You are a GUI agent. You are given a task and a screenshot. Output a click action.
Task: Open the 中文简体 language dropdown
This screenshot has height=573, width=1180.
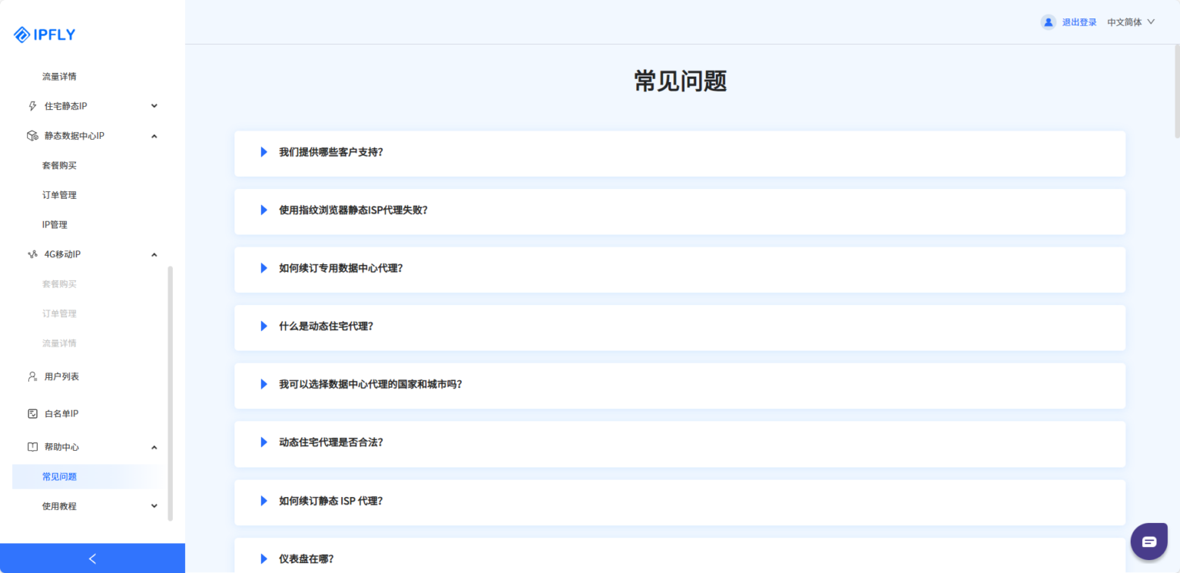1129,22
